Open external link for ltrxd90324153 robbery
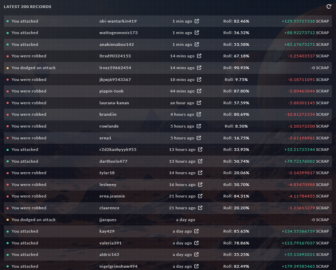336x270 pixels. (199, 56)
